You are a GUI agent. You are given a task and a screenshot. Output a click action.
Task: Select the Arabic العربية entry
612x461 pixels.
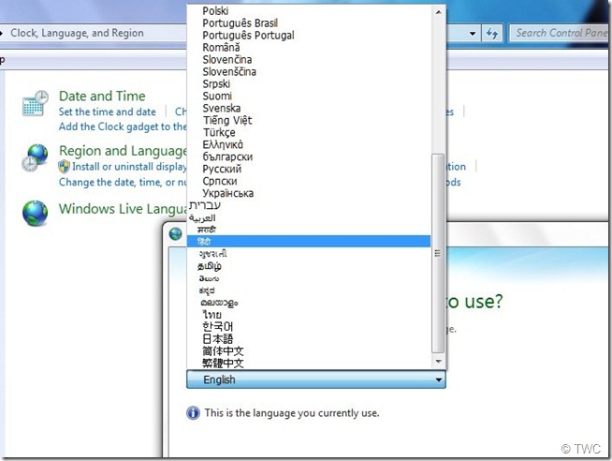pos(310,217)
